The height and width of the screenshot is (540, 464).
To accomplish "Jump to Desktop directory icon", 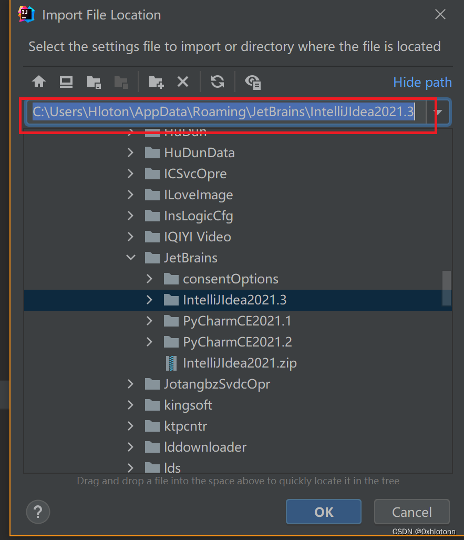I will click(x=66, y=82).
